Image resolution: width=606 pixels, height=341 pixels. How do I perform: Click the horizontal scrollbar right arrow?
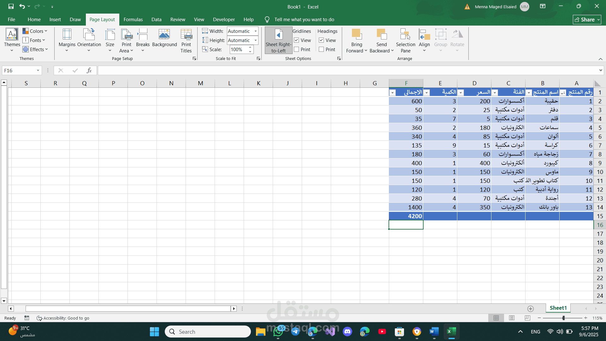(x=234, y=308)
